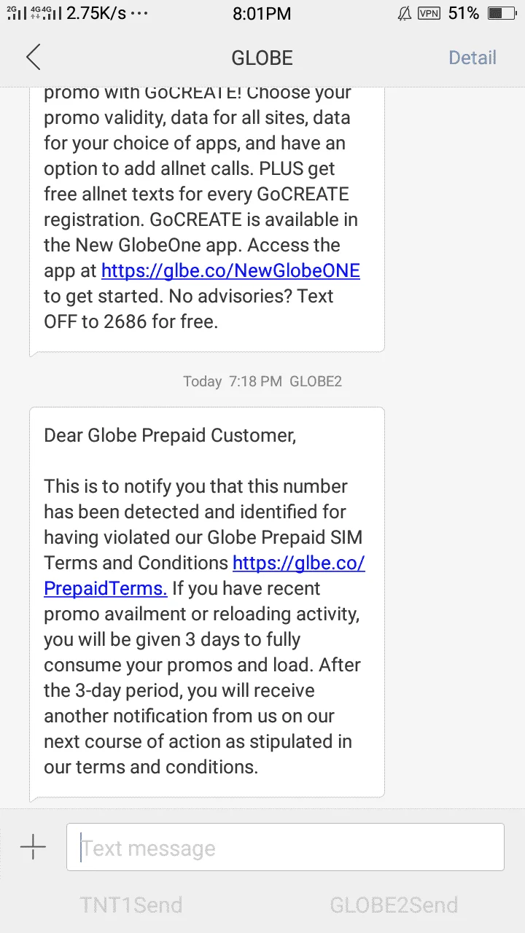Tap the VPN status bar icon
525x933 pixels.
[429, 13]
